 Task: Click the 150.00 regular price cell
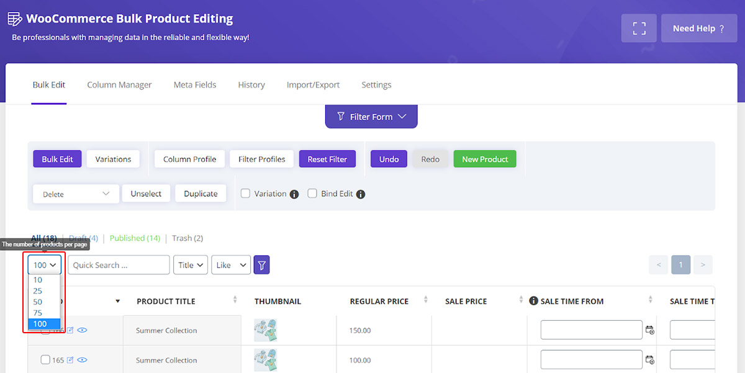pos(384,331)
